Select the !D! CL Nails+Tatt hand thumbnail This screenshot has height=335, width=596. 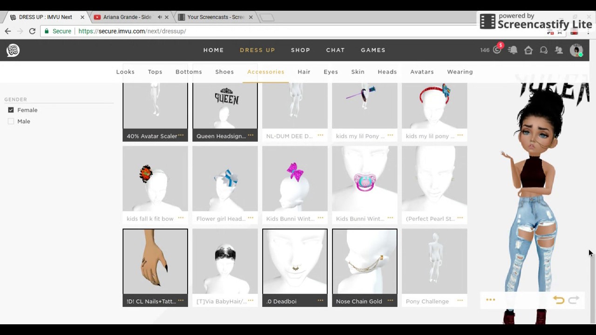pyautogui.click(x=155, y=261)
